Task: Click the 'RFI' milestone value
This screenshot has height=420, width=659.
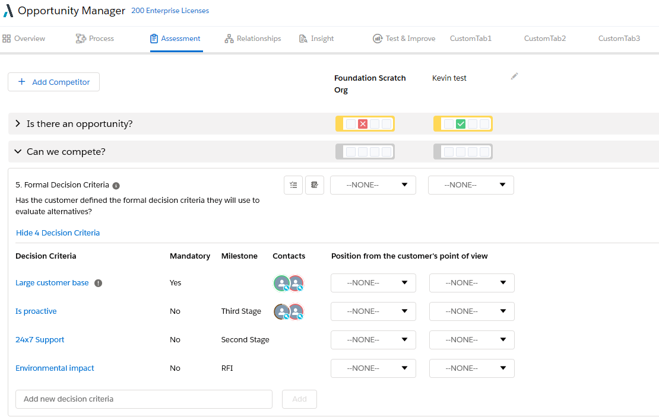Action: point(227,368)
